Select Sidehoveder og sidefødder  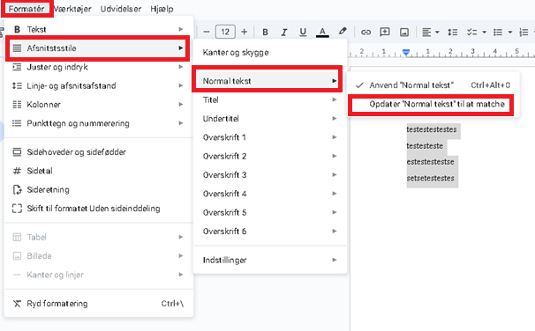click(x=98, y=152)
